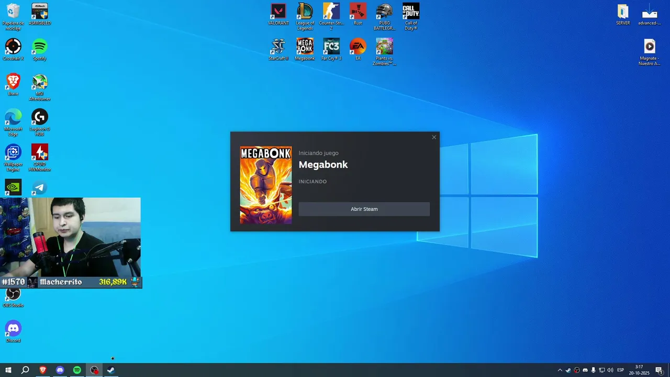Open the ESP input language selector
Image resolution: width=670 pixels, height=377 pixels.
tap(621, 370)
